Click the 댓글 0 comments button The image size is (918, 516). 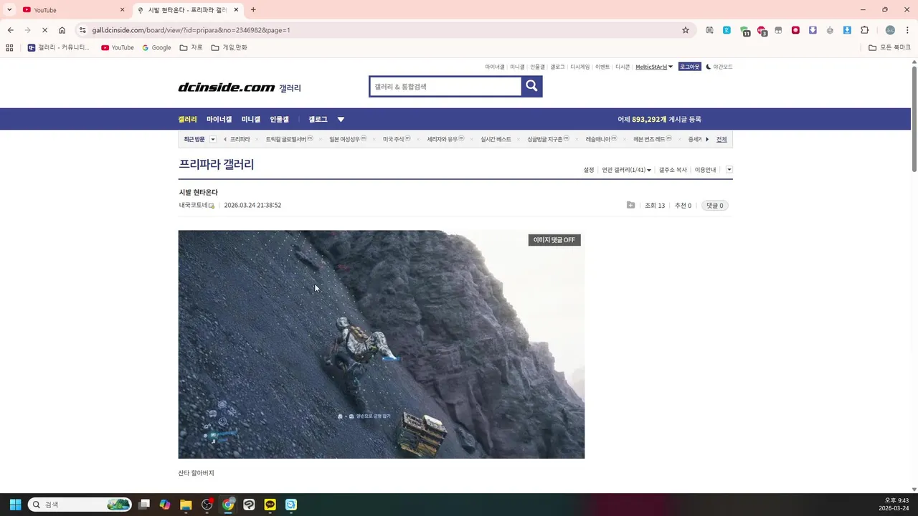[715, 205]
